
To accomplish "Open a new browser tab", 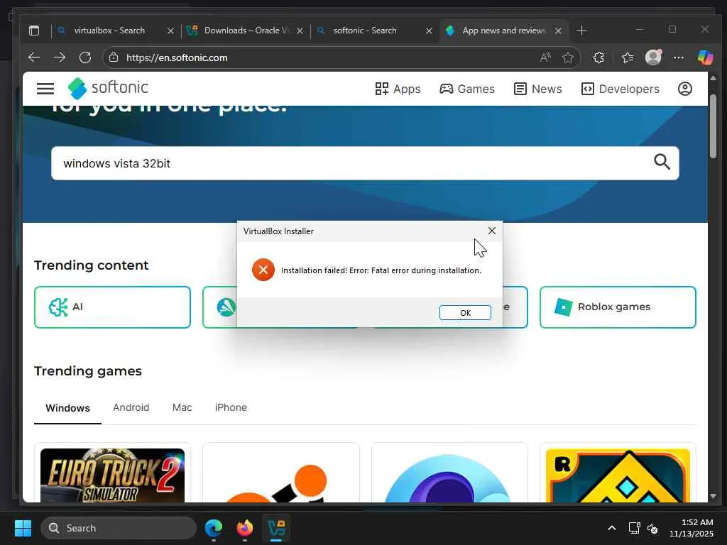I will pos(581,31).
